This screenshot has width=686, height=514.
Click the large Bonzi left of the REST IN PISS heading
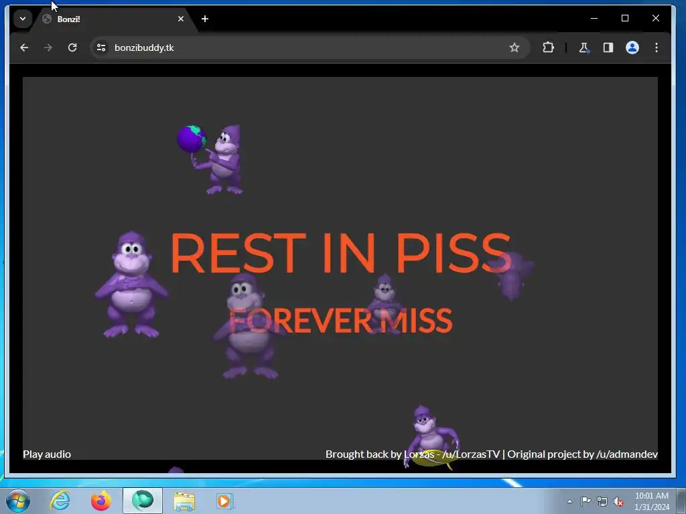[x=131, y=284]
